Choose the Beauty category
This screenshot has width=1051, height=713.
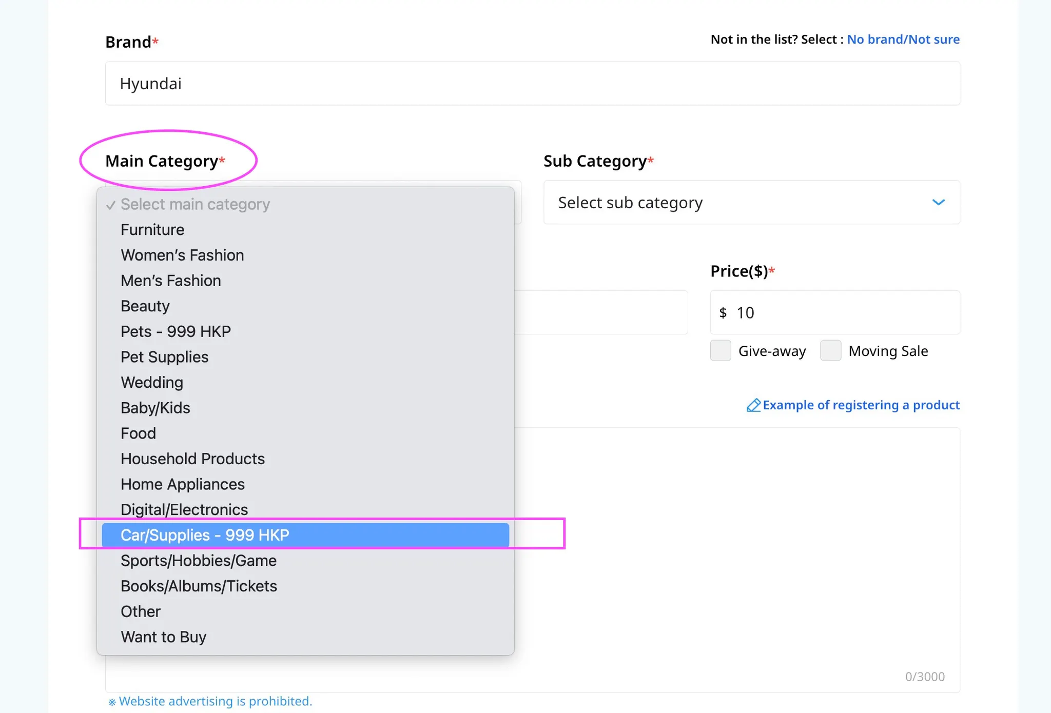coord(145,306)
